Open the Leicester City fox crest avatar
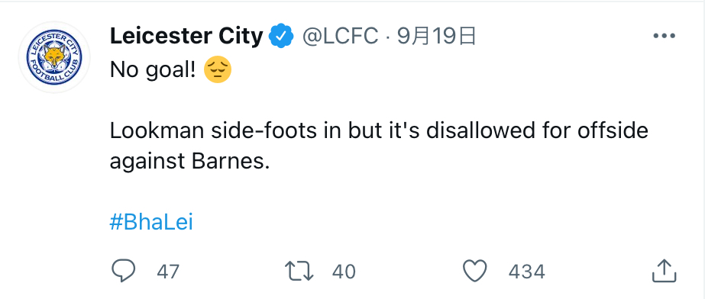705x299 pixels. click(x=54, y=57)
